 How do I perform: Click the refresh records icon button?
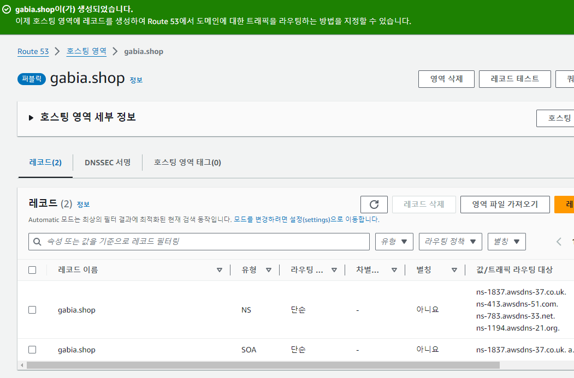pyautogui.click(x=374, y=205)
